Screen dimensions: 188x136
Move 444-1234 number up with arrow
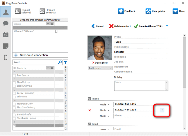click(x=162, y=110)
